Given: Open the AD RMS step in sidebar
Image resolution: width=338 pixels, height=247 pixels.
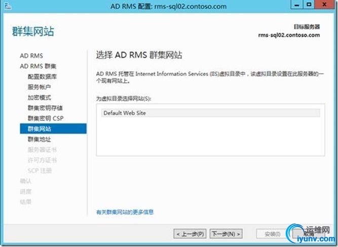Looking at the screenshot, I should [x=31, y=56].
